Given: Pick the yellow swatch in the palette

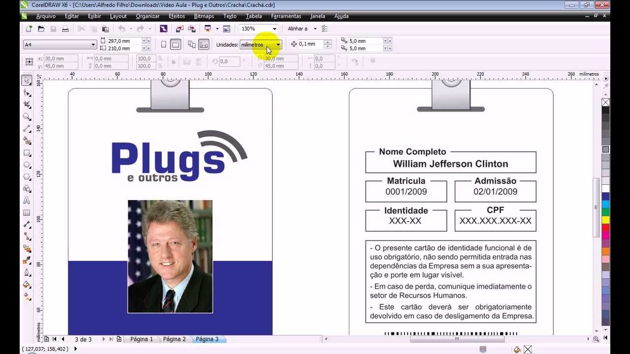Looking at the screenshot, I should click(606, 220).
